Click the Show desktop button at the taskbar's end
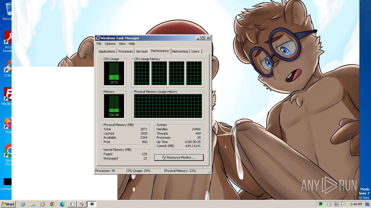371x208 pixels. click(368, 204)
